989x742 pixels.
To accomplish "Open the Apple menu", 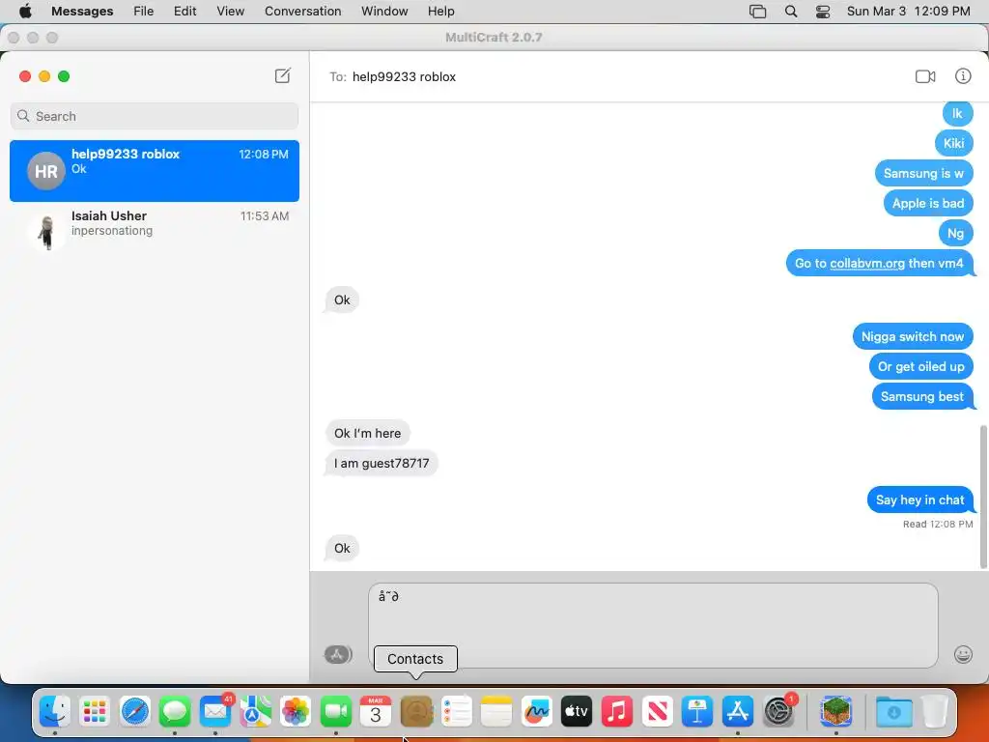I will click(25, 11).
